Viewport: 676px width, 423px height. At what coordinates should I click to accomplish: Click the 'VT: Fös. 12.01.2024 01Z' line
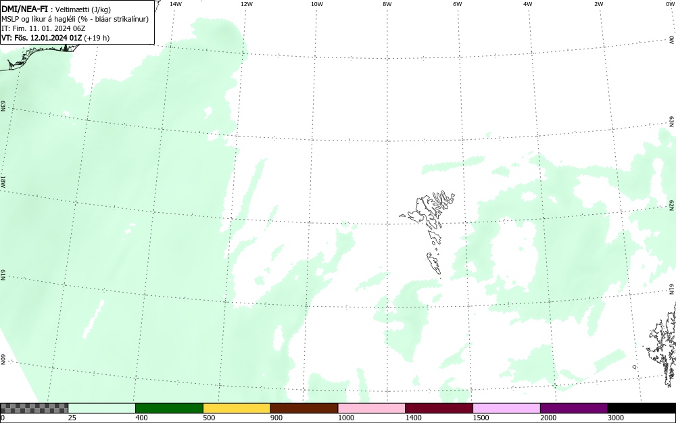tap(55, 38)
